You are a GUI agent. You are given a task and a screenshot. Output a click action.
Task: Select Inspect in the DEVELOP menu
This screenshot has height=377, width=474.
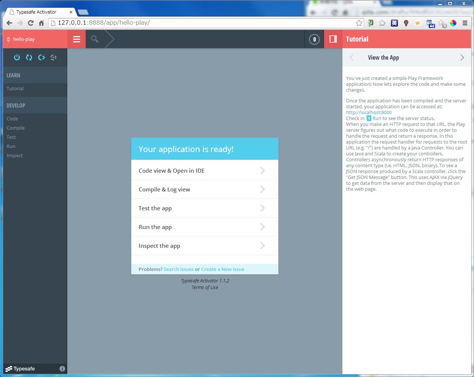pyautogui.click(x=14, y=155)
